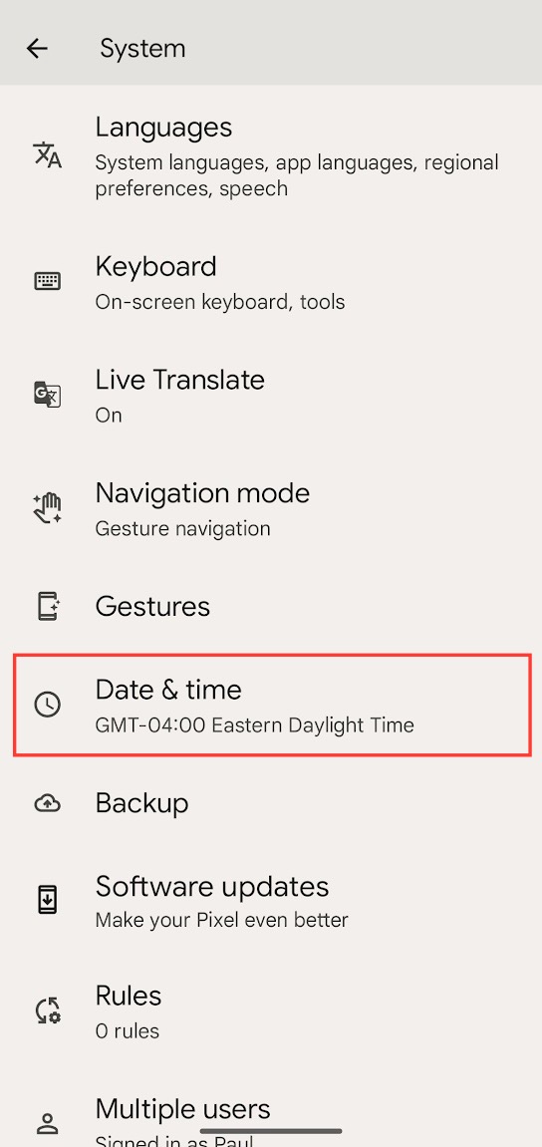
Task: Open Backup settings
Action: 271,803
